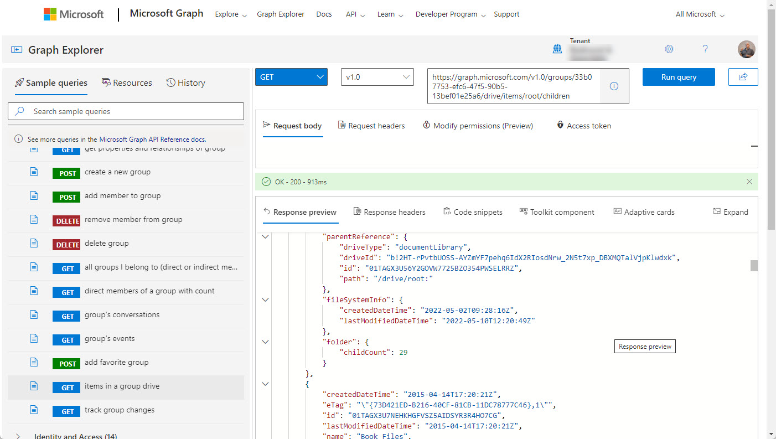
Task: Click the search magnifier icon
Action: pyautogui.click(x=20, y=111)
